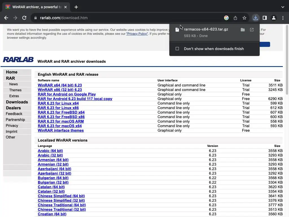Download Chinese Simplified (32 bit) WinRAR

coord(61,201)
